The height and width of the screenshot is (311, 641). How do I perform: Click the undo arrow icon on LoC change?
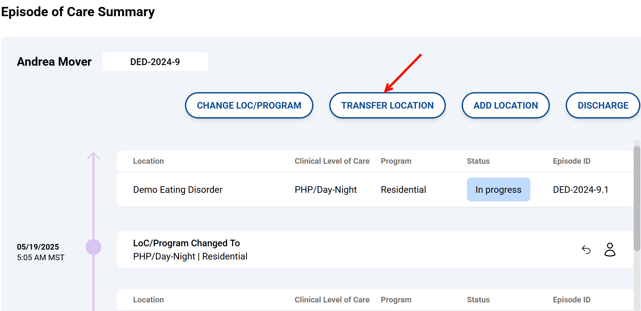(586, 250)
